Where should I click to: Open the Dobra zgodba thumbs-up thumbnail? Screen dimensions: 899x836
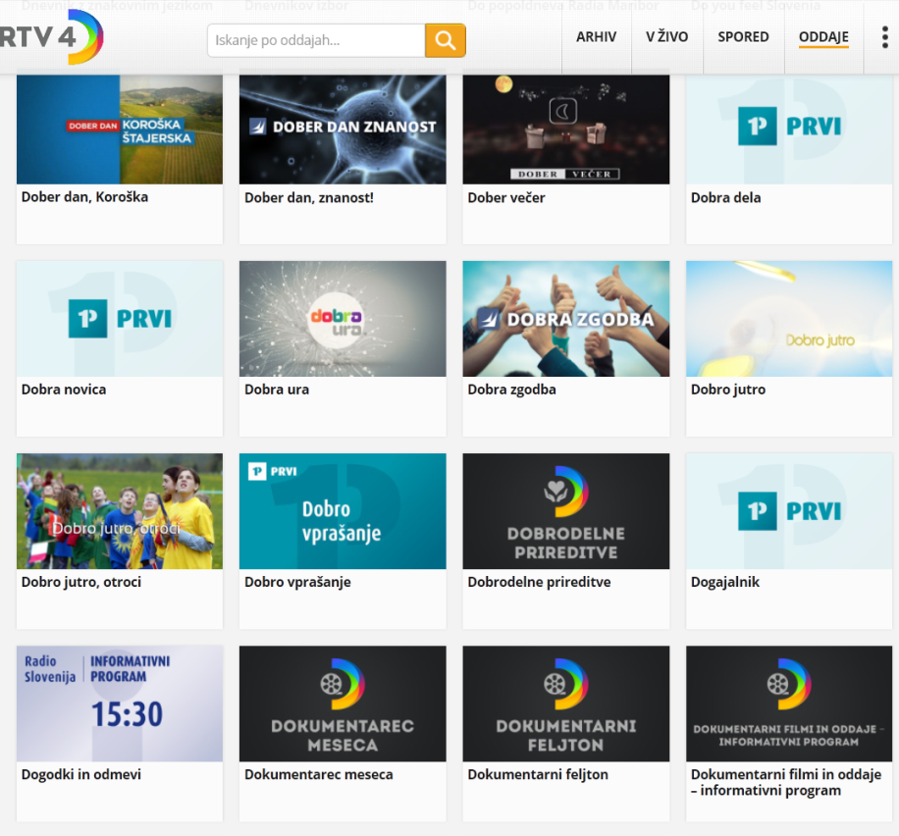tap(566, 319)
